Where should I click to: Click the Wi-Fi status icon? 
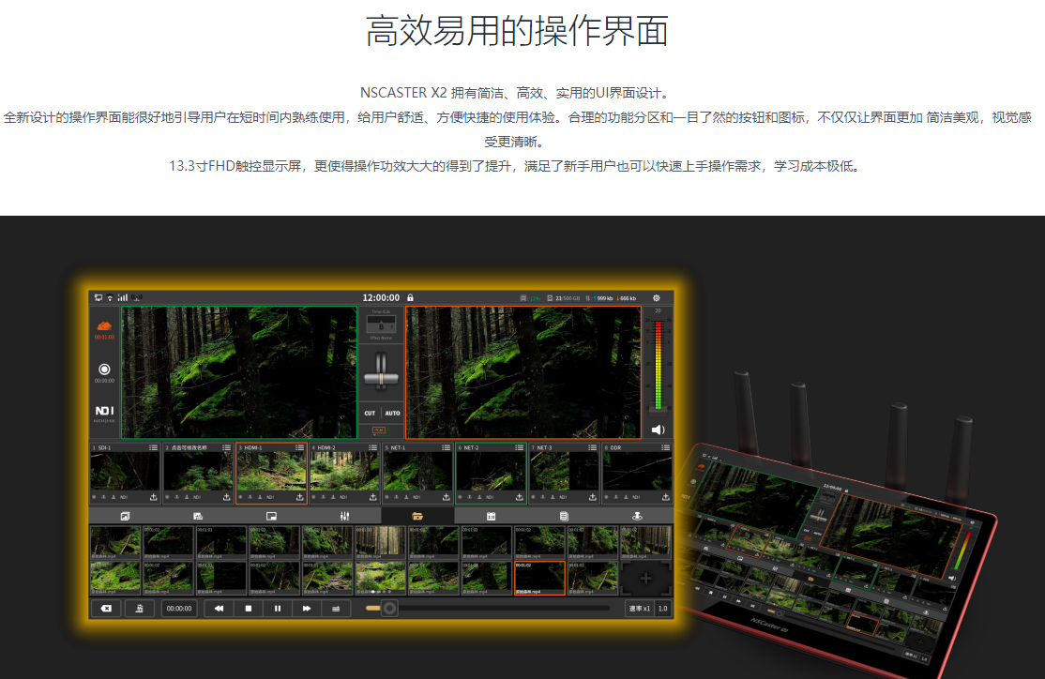110,297
